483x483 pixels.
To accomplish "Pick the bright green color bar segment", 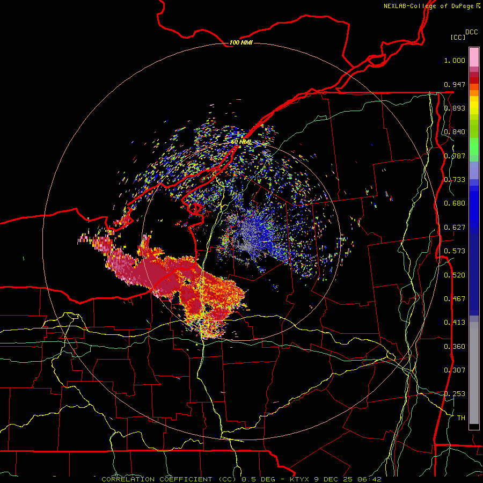I will pyautogui.click(x=474, y=147).
